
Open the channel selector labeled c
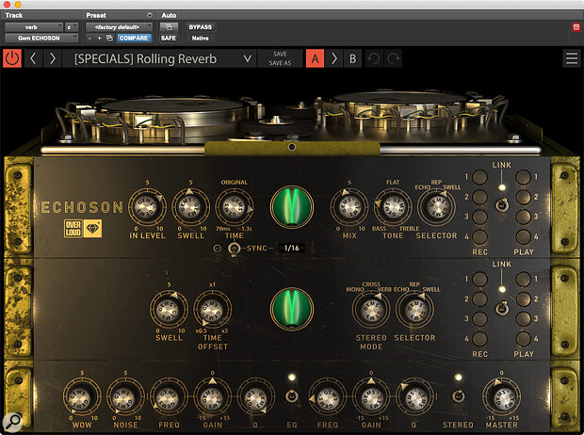(72, 27)
